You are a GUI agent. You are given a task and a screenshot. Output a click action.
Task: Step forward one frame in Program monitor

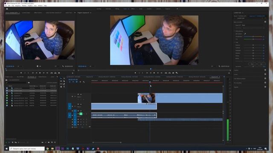coord(158,73)
